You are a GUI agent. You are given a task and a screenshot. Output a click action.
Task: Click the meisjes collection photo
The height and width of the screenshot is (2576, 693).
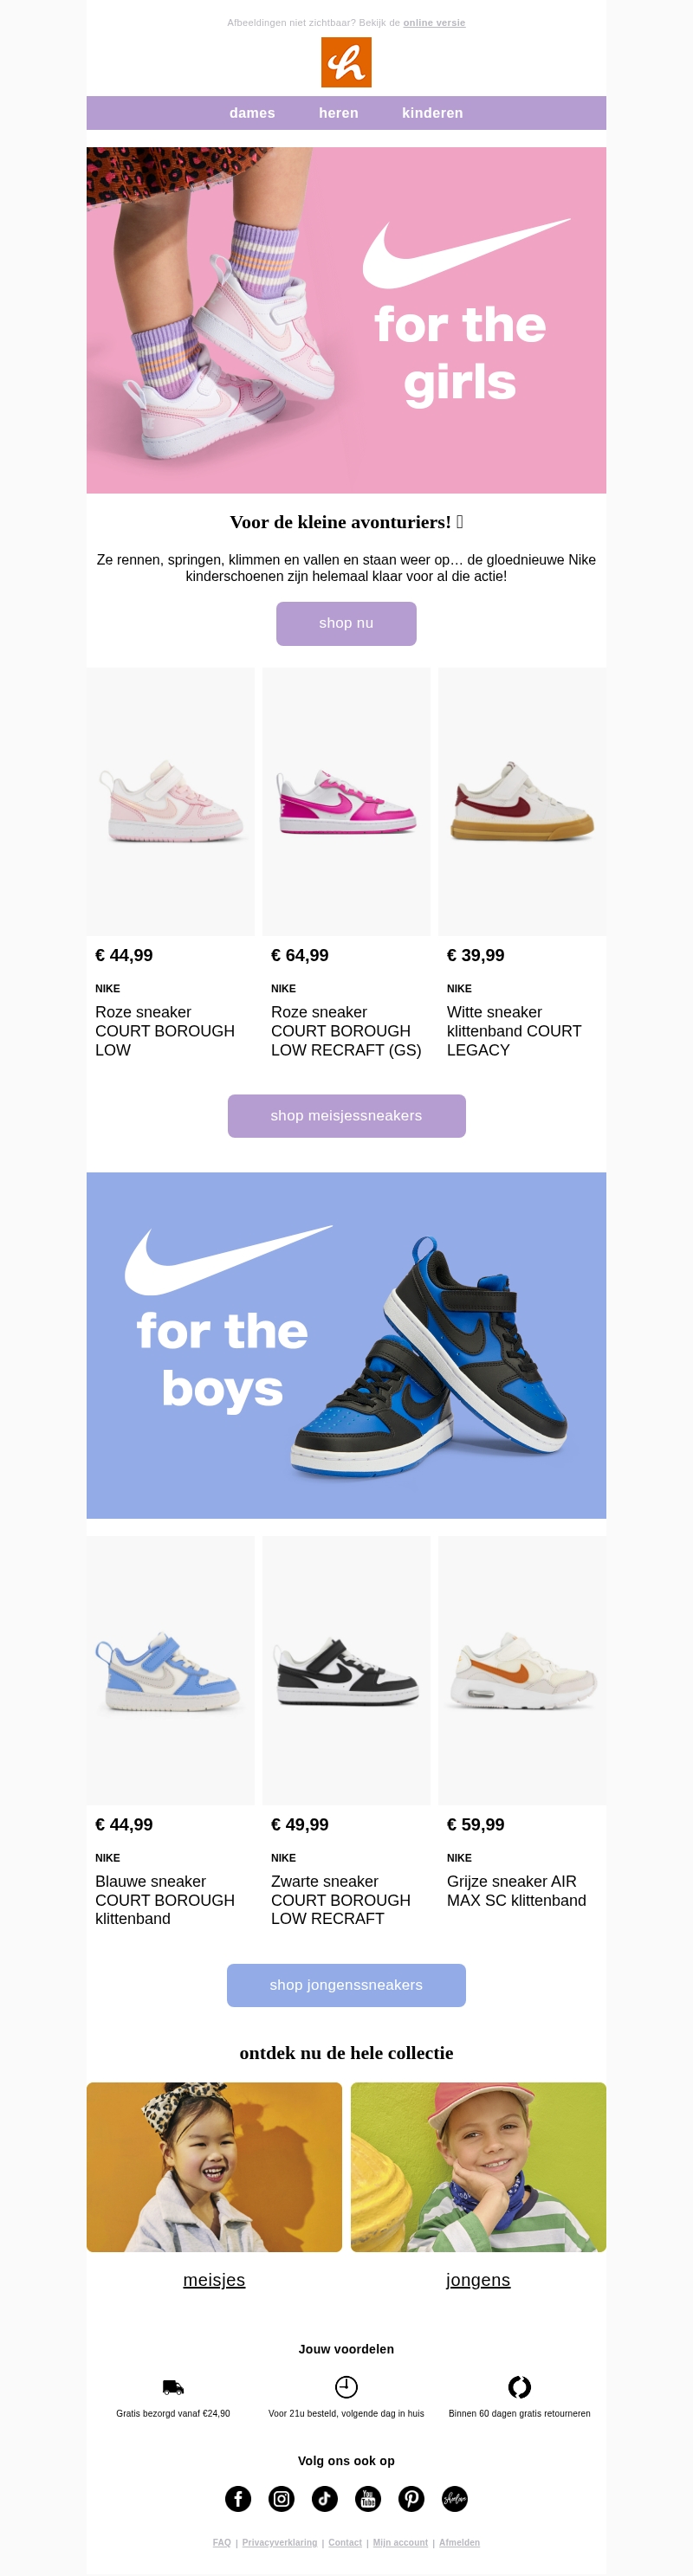(x=214, y=2166)
